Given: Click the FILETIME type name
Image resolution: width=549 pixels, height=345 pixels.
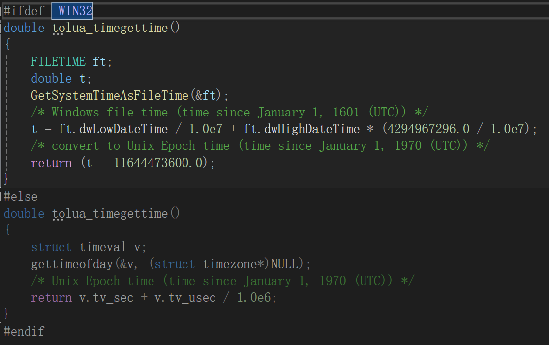Looking at the screenshot, I should coord(58,61).
